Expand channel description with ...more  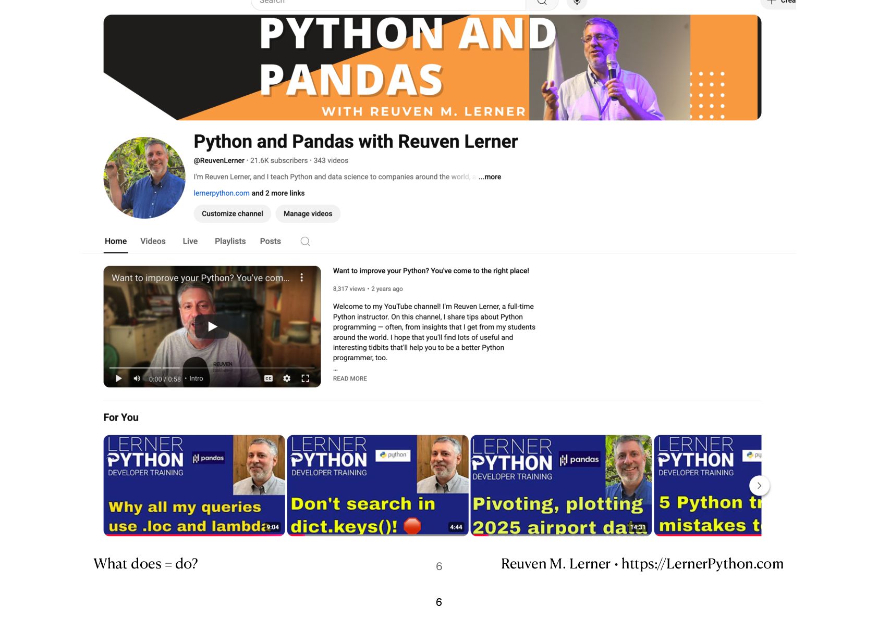click(490, 177)
